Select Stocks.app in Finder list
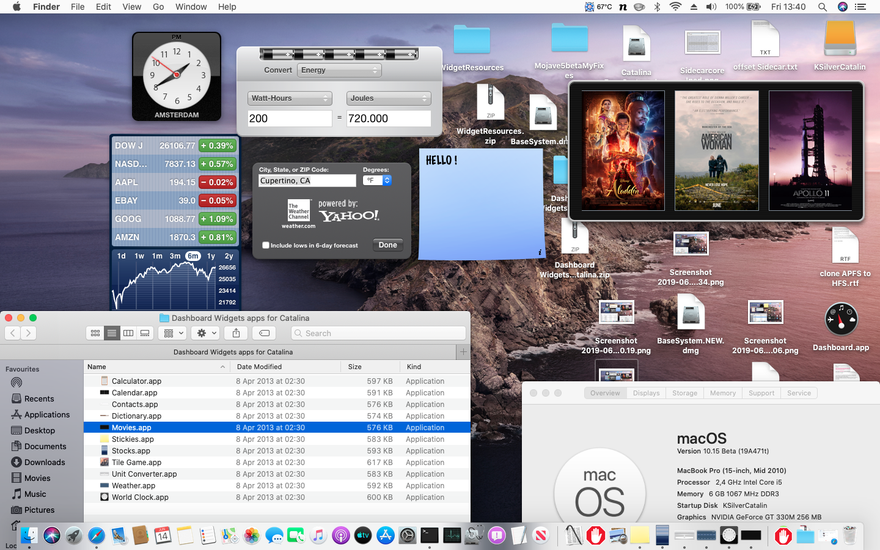The image size is (880, 550). [x=277, y=451]
